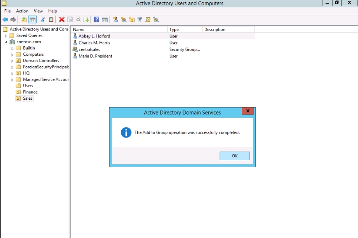
Task: Expand the Builtin container
Action: [12, 48]
